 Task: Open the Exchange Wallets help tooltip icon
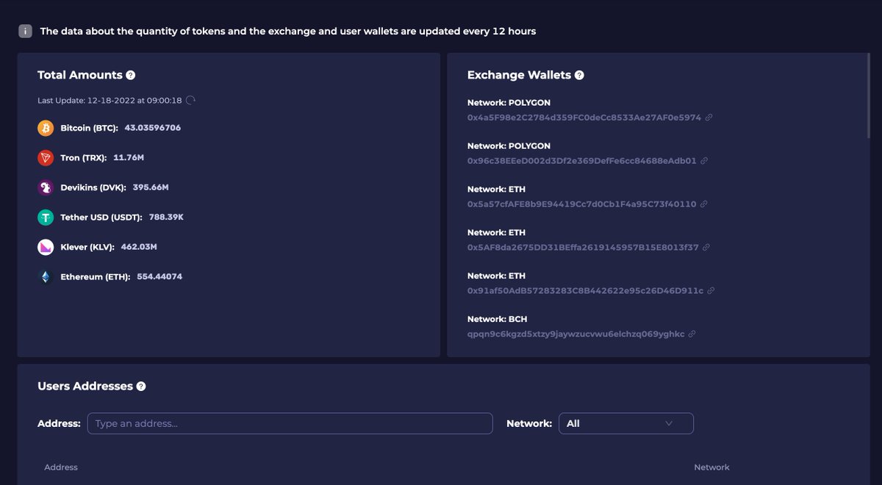(x=579, y=75)
